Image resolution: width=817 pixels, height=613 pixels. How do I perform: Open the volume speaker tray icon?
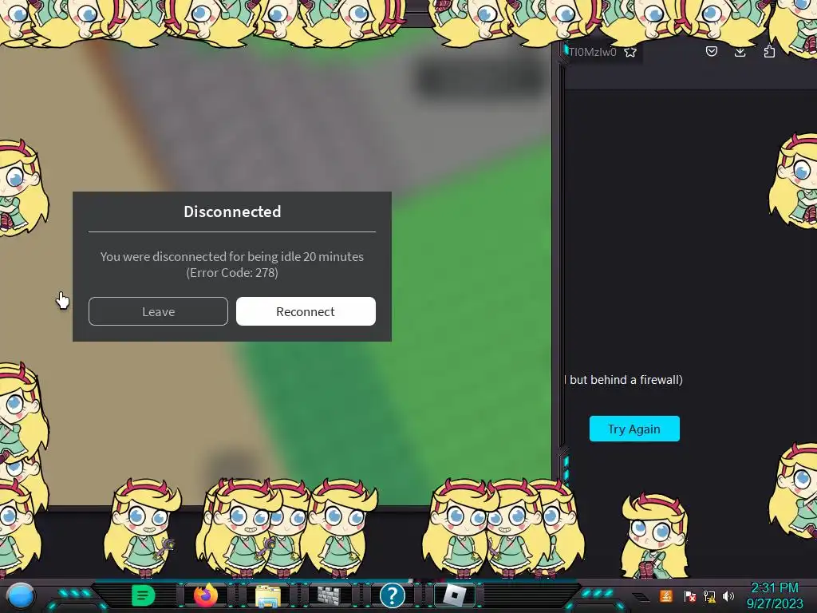(x=728, y=595)
